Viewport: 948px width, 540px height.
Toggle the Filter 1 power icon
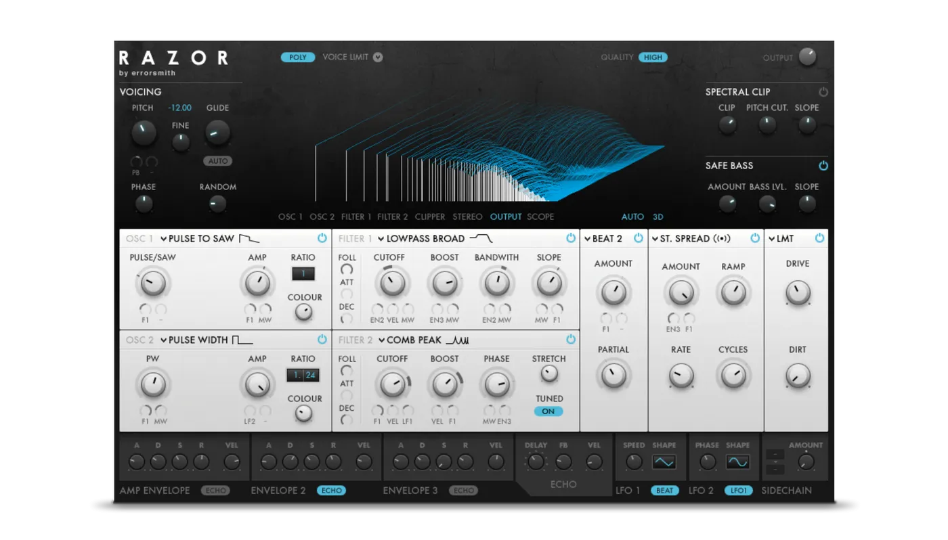click(x=571, y=238)
